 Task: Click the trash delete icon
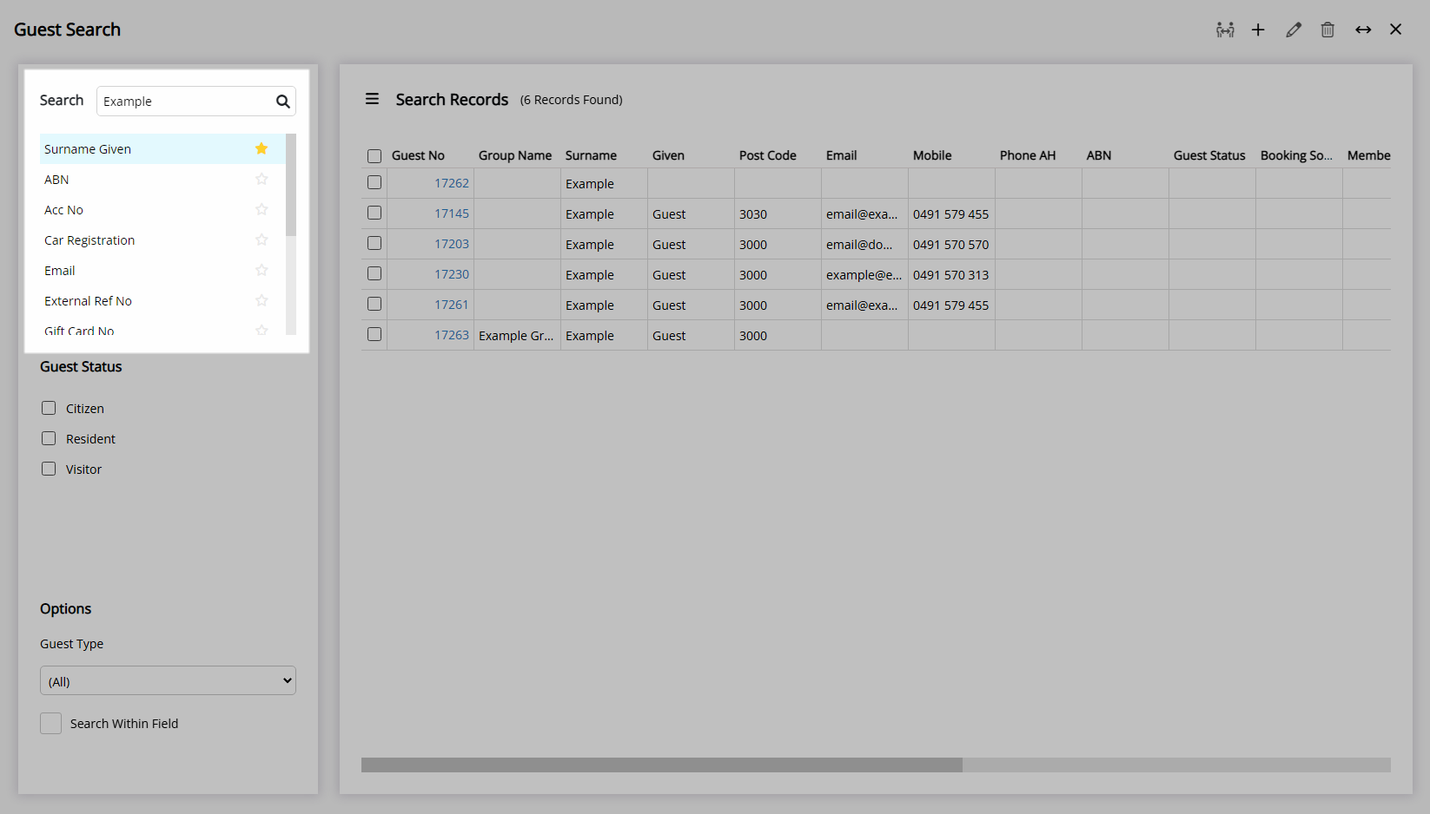(x=1327, y=30)
